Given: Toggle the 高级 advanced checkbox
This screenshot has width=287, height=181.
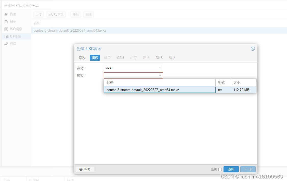Looking at the screenshot, I should pyautogui.click(x=220, y=170).
